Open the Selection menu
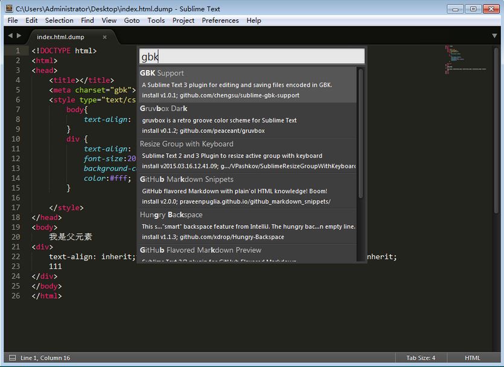Image resolution: width=504 pixels, height=367 pixels. tap(59, 21)
